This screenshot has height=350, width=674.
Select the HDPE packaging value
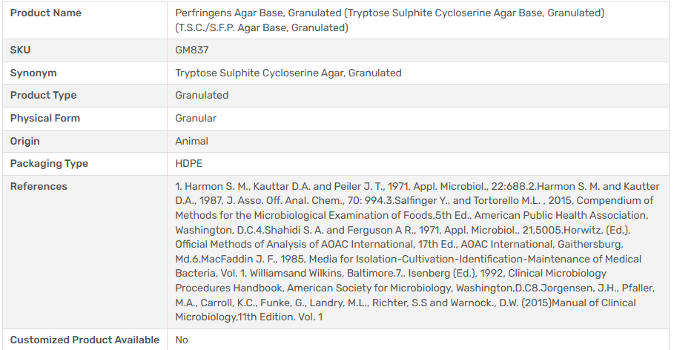point(188,164)
